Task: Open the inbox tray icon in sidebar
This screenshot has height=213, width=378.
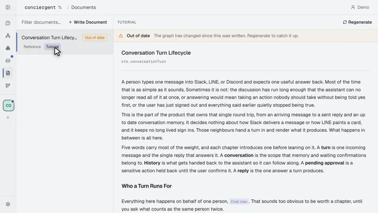Action: click(x=8, y=61)
